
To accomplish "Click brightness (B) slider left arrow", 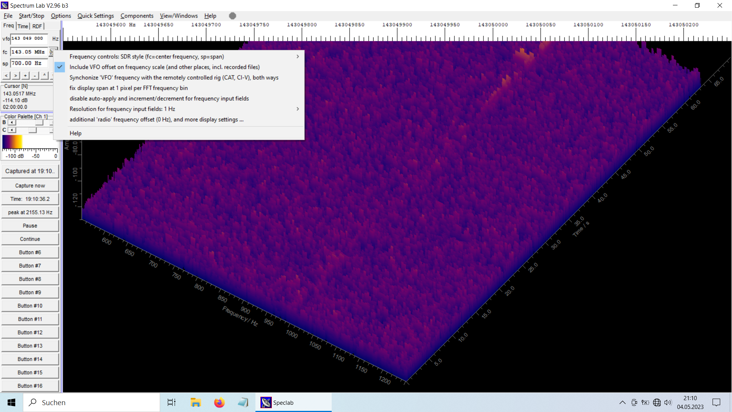I will coord(12,122).
